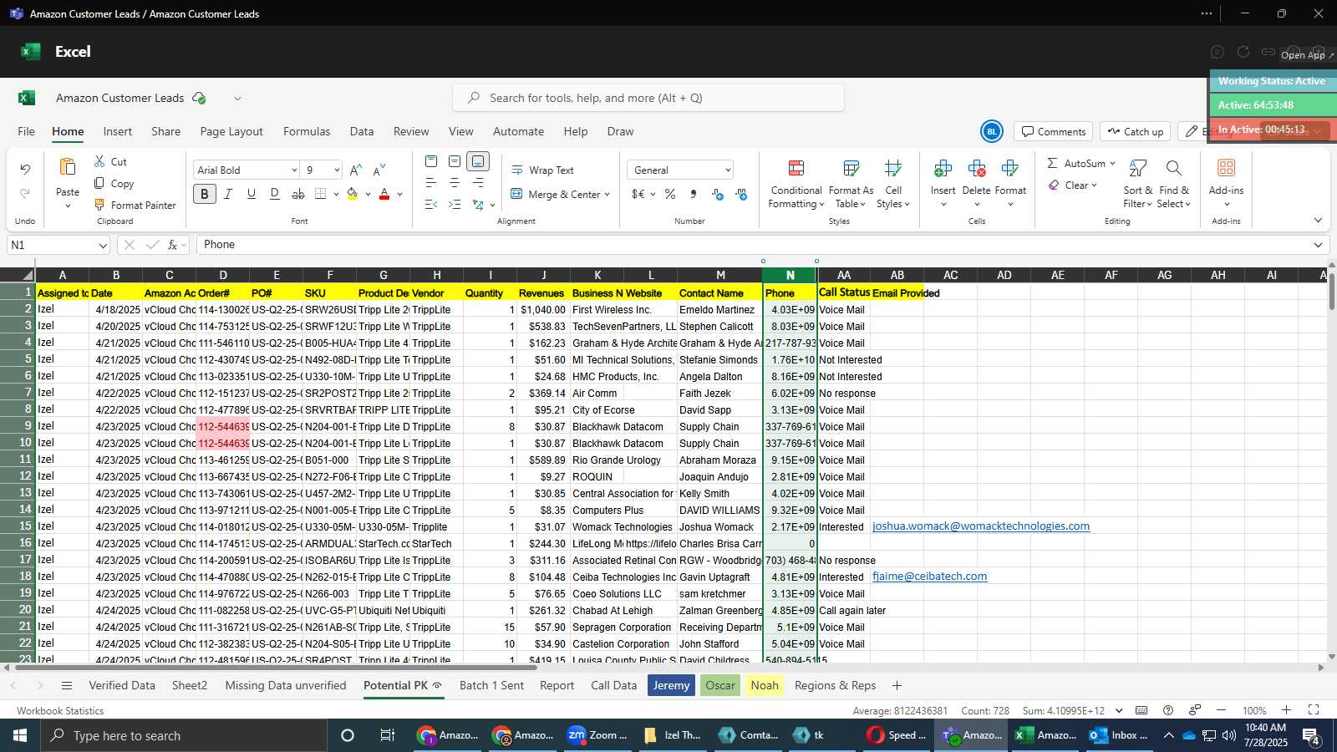1337x752 pixels.
Task: Toggle Center horizontal alignment
Action: pos(455,183)
